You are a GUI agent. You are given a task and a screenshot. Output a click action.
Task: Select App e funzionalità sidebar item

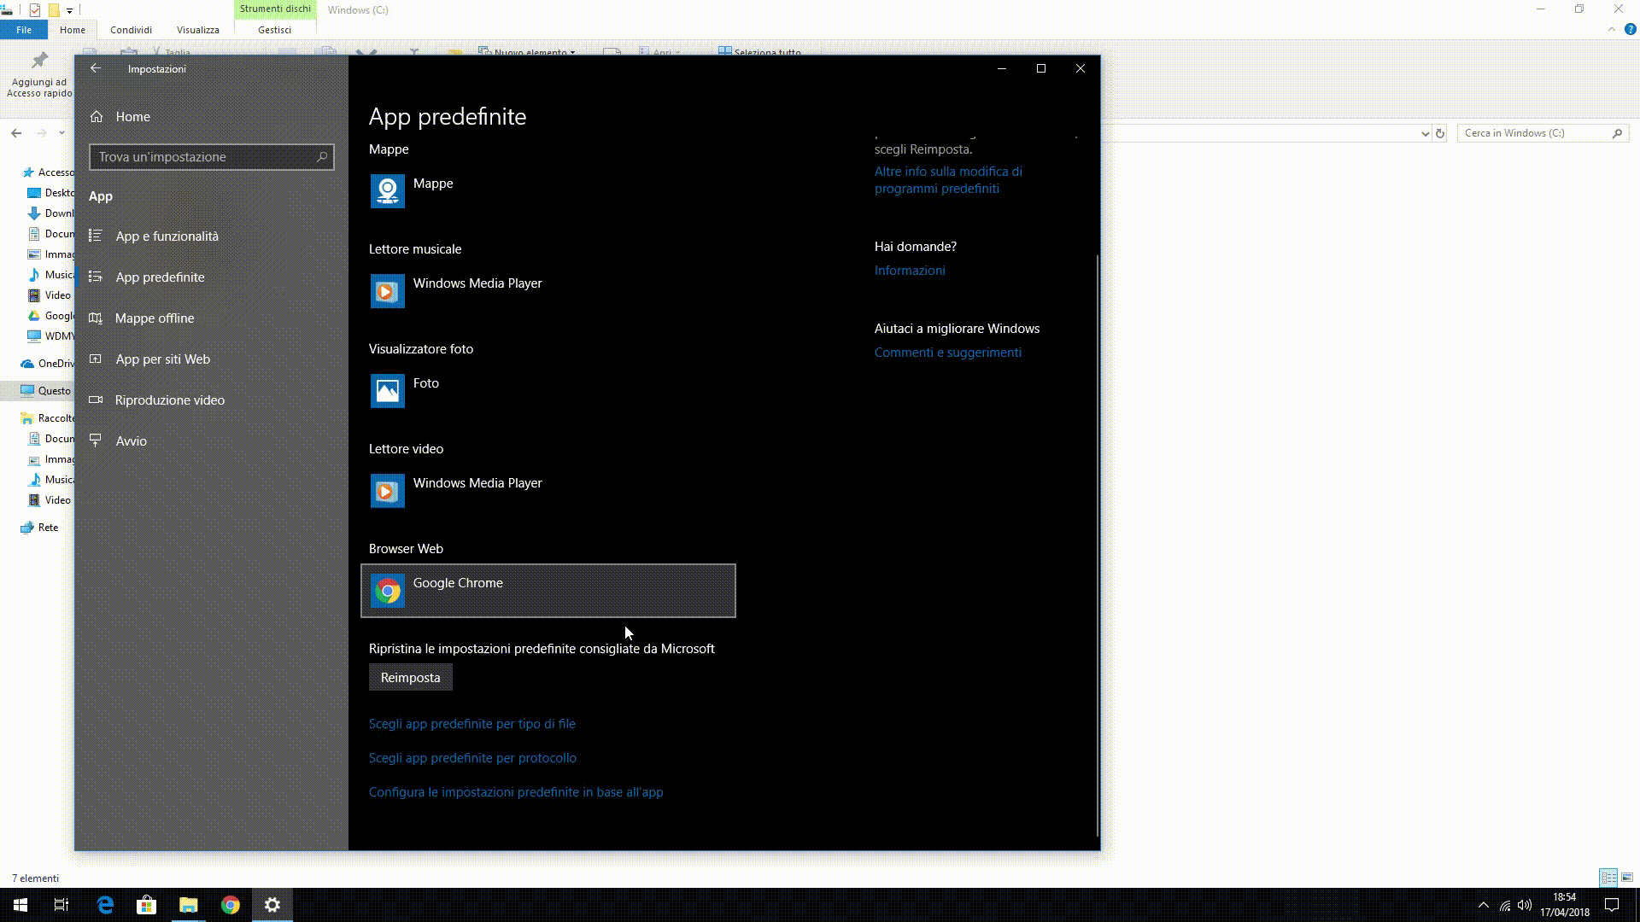[x=167, y=236]
